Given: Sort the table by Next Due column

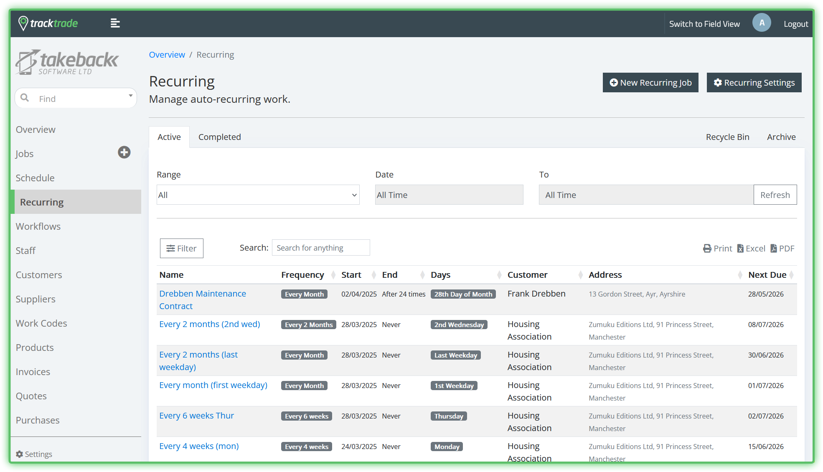Looking at the screenshot, I should click(x=767, y=275).
